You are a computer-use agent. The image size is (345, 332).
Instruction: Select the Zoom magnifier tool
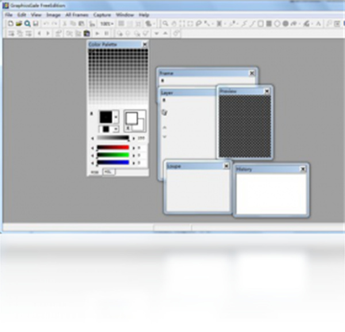[x=165, y=24]
